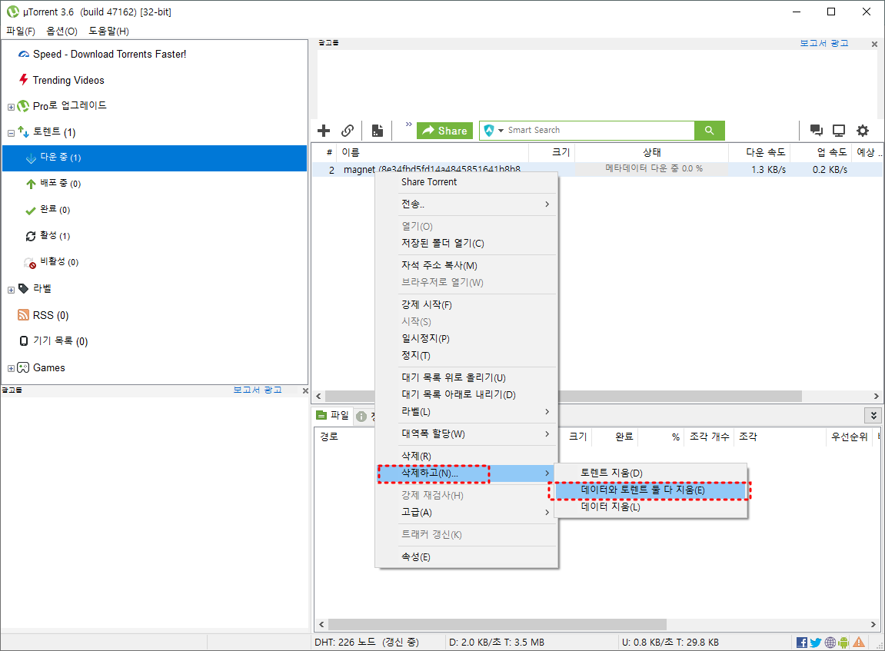Click the Create New Torrent file icon
The image size is (885, 651).
click(378, 131)
